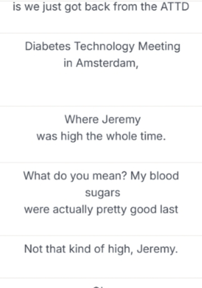This screenshot has height=288, width=202.
Task: Click the word 'ATTD' in the top line
Action: pos(175,7)
